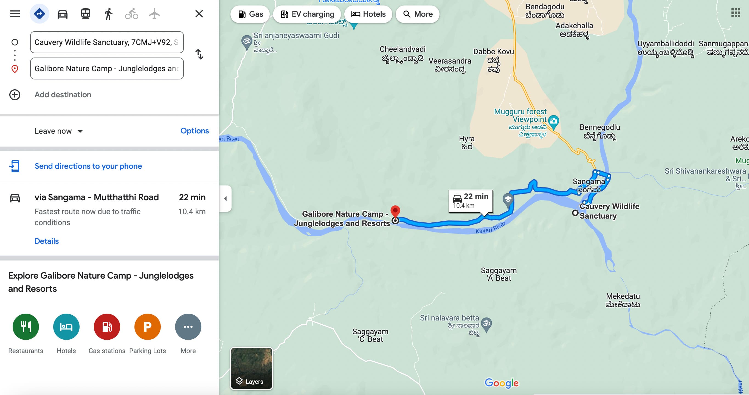Image resolution: width=749 pixels, height=395 pixels.
Task: Search nearby Parking Lots icon
Action: [147, 327]
